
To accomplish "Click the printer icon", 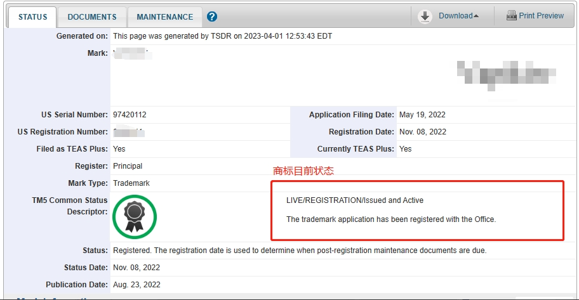I will [512, 15].
